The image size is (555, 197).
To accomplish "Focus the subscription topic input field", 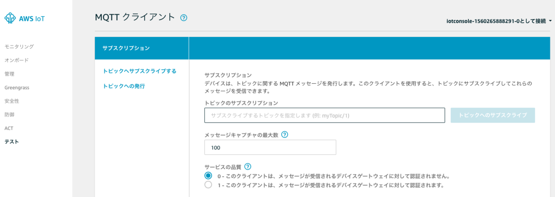I will click(x=325, y=115).
